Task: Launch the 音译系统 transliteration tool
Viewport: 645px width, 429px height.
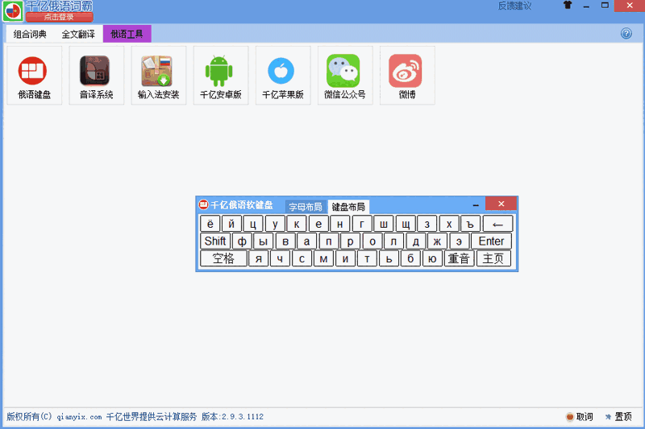Action: point(96,76)
